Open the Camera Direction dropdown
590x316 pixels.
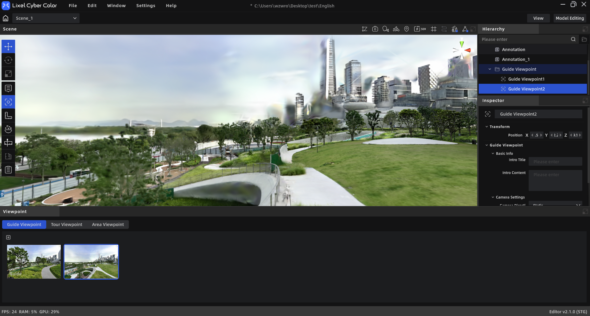pyautogui.click(x=555, y=204)
